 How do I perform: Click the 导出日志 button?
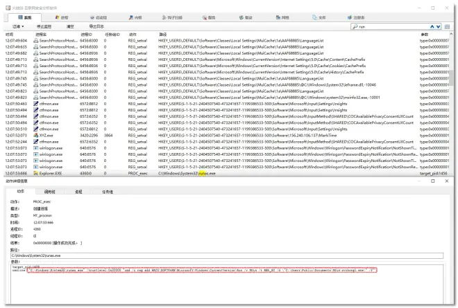tap(96, 26)
